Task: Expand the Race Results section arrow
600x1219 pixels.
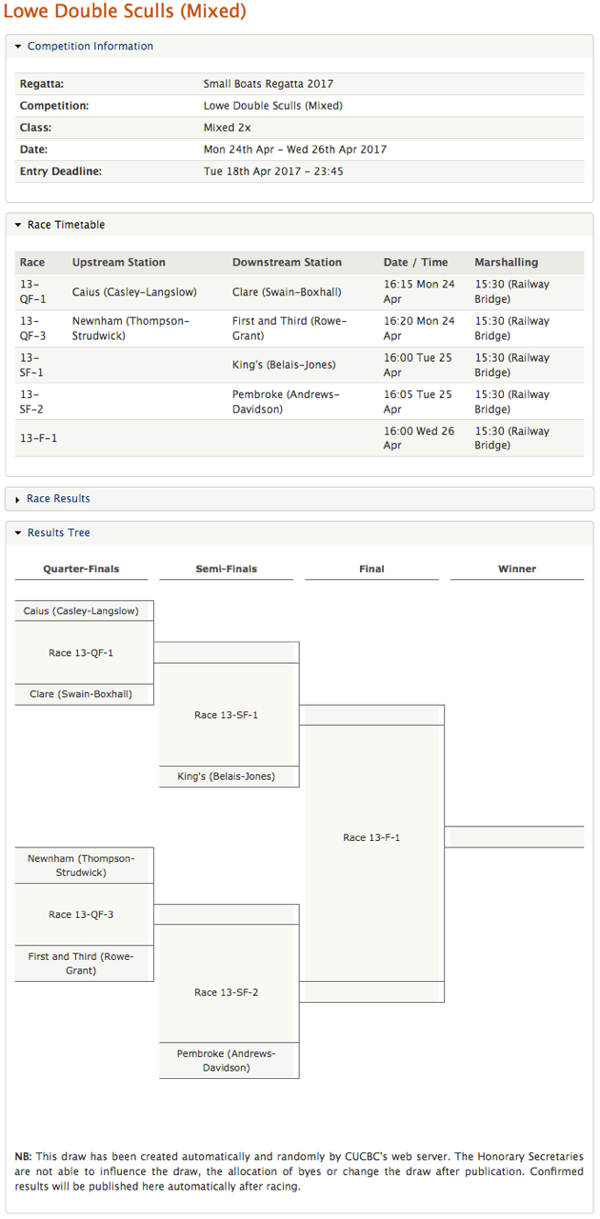Action: click(18, 499)
